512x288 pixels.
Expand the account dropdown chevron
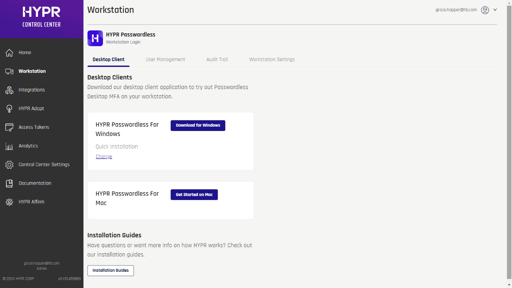click(x=495, y=10)
